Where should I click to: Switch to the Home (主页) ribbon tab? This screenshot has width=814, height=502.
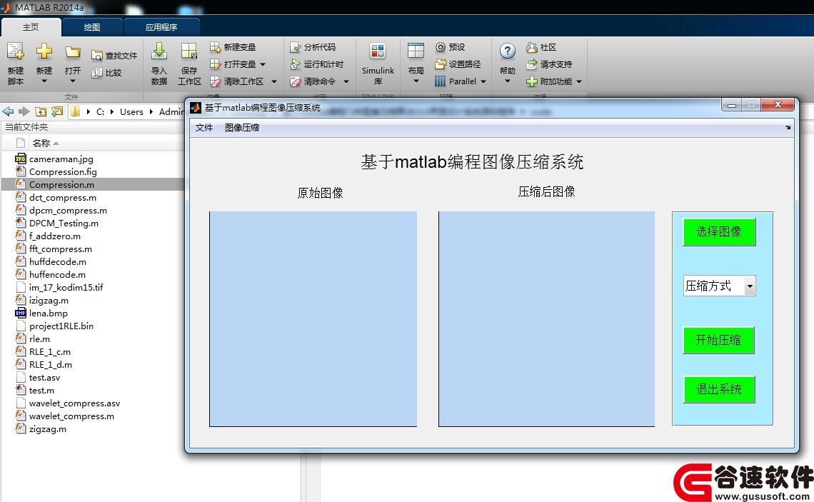tap(31, 27)
